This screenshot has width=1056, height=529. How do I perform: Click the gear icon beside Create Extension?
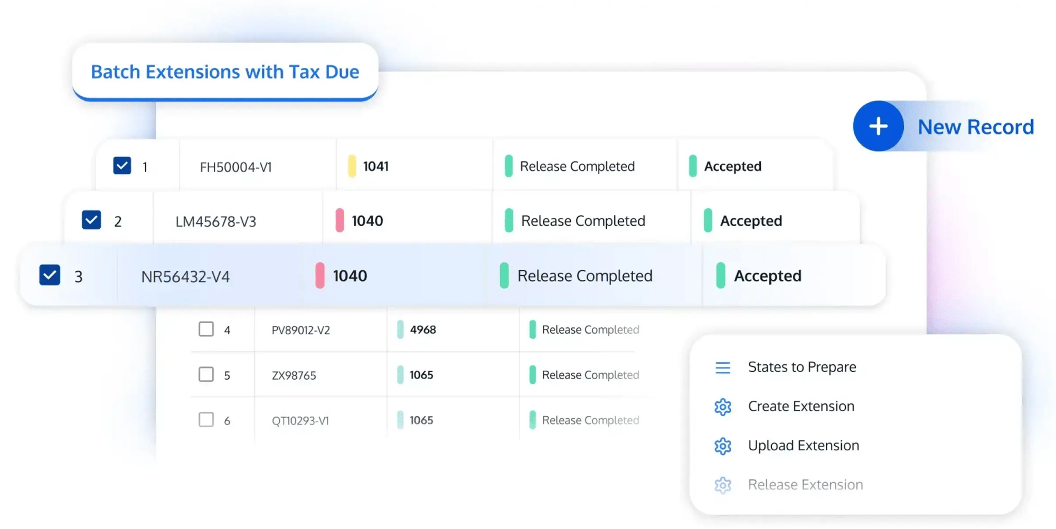click(x=722, y=407)
